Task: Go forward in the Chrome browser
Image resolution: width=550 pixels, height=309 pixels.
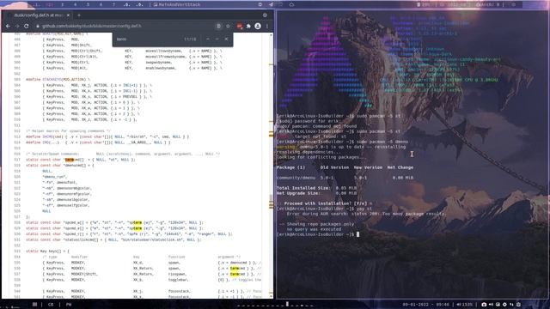Action: click(17, 27)
